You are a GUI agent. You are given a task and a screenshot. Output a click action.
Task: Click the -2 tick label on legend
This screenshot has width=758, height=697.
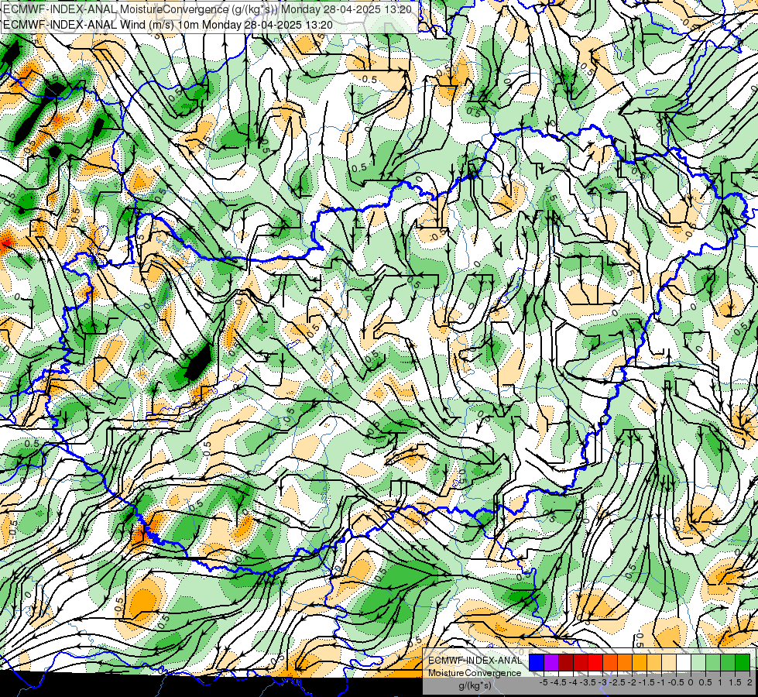pyautogui.click(x=632, y=682)
